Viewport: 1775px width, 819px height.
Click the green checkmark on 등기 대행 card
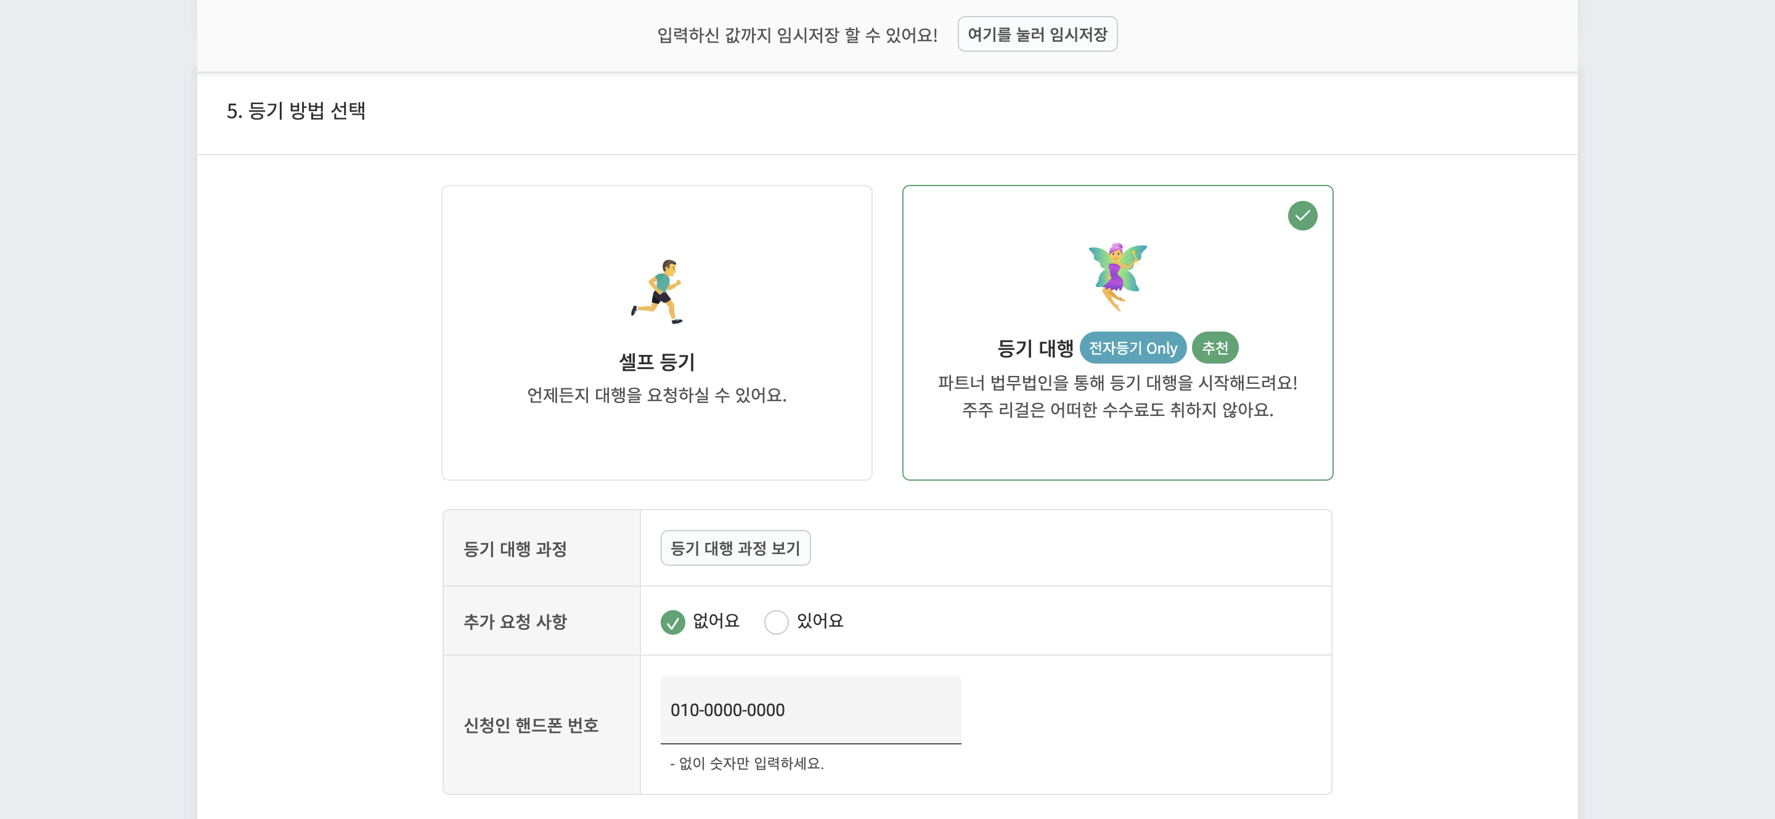(1302, 216)
